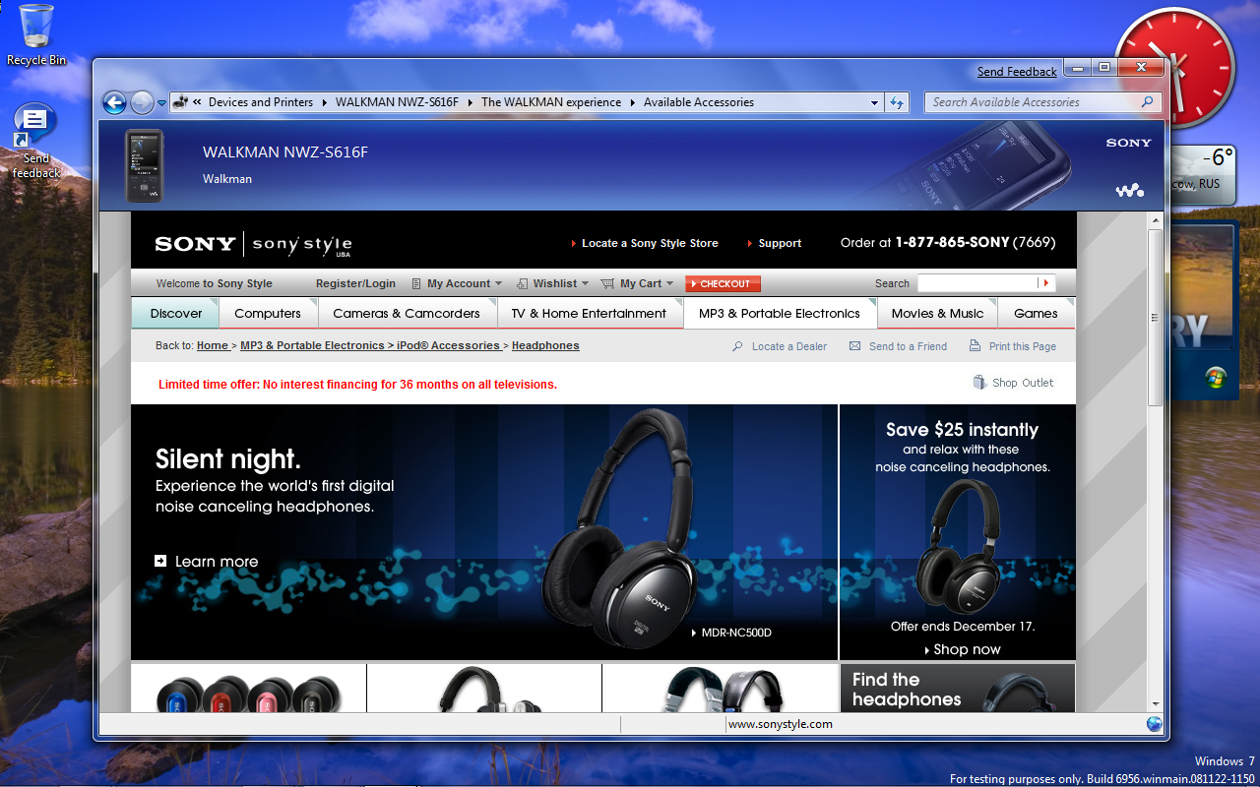
Task: Click the Print this Page printer icon
Action: click(975, 346)
